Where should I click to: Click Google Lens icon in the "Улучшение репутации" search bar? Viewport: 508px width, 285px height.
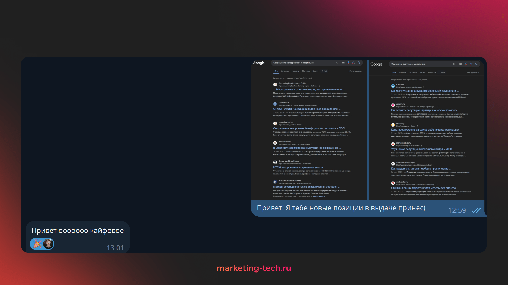[x=471, y=64]
